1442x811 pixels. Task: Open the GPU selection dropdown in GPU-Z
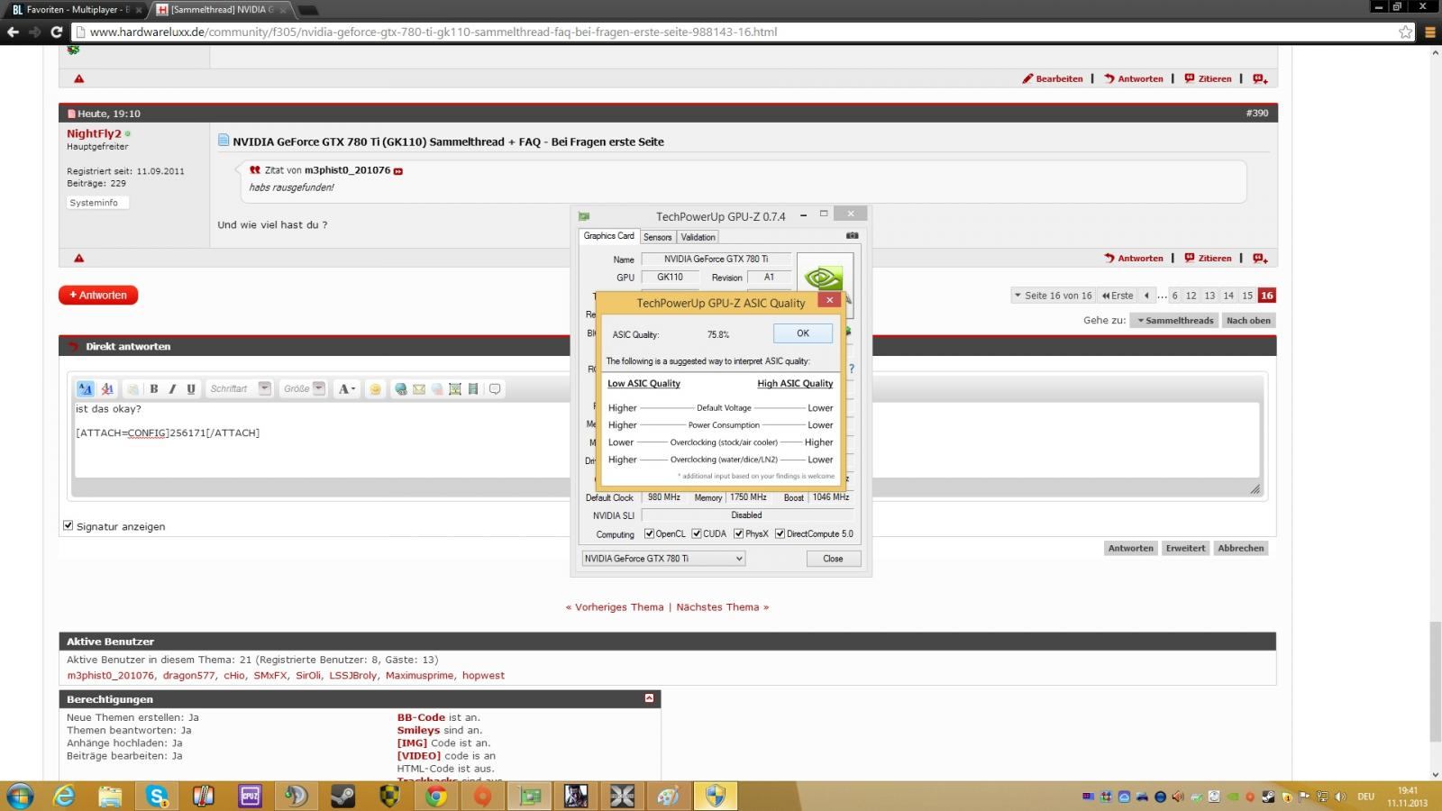point(663,559)
